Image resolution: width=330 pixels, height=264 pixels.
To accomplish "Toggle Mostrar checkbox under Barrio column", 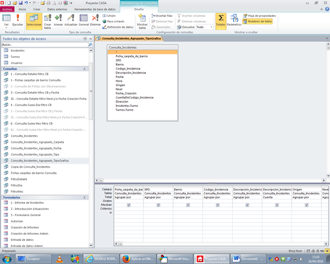I will [x=188, y=205].
